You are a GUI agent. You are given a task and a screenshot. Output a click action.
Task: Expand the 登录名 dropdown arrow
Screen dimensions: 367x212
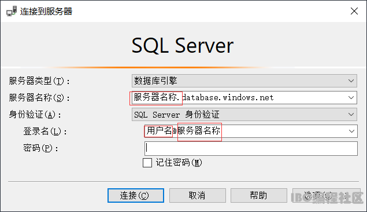pyautogui.click(x=351, y=131)
